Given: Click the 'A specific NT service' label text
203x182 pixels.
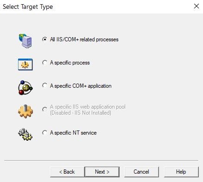Looking at the screenshot, I should coord(73,133).
